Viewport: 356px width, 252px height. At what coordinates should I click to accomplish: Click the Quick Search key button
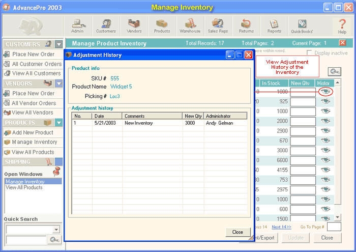point(54,240)
